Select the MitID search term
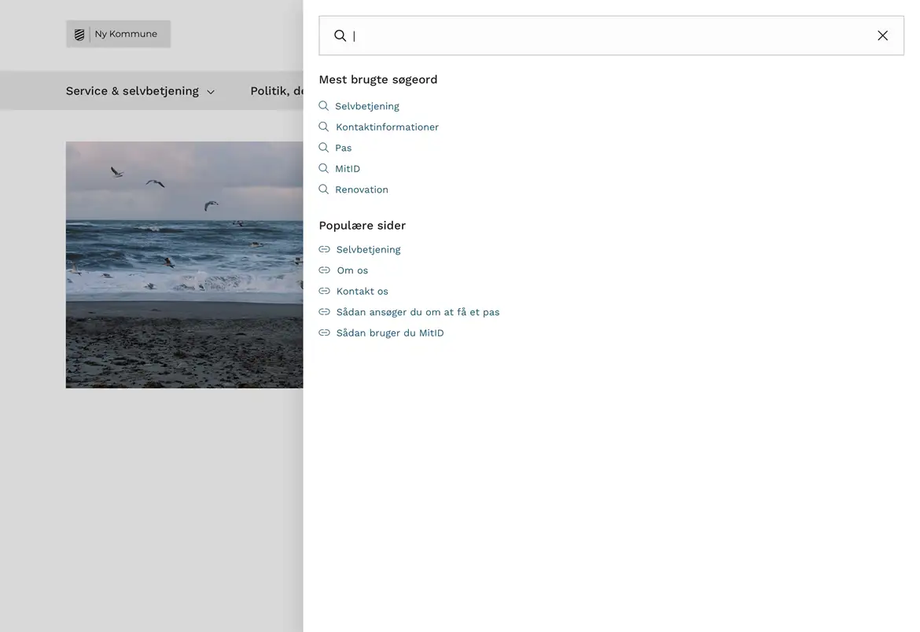The width and height of the screenshot is (920, 632). tap(348, 169)
